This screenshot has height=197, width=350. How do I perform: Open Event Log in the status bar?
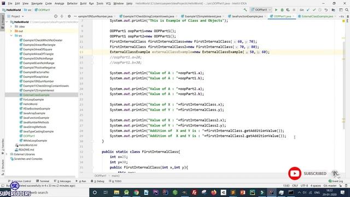[x=336, y=181]
